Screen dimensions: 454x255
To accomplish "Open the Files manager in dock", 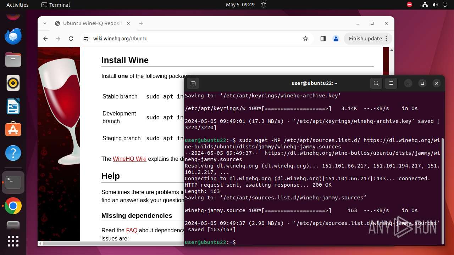I will 13,60.
